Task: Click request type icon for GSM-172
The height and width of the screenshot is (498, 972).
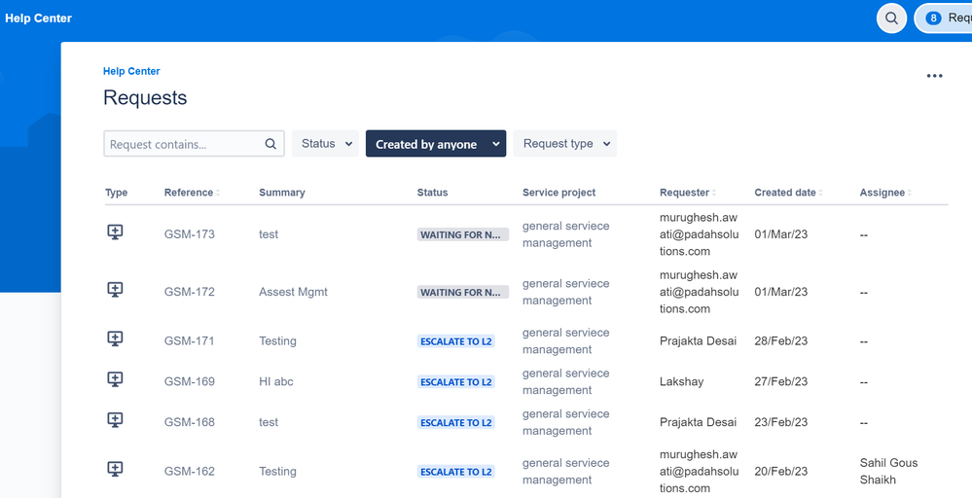Action: [116, 289]
